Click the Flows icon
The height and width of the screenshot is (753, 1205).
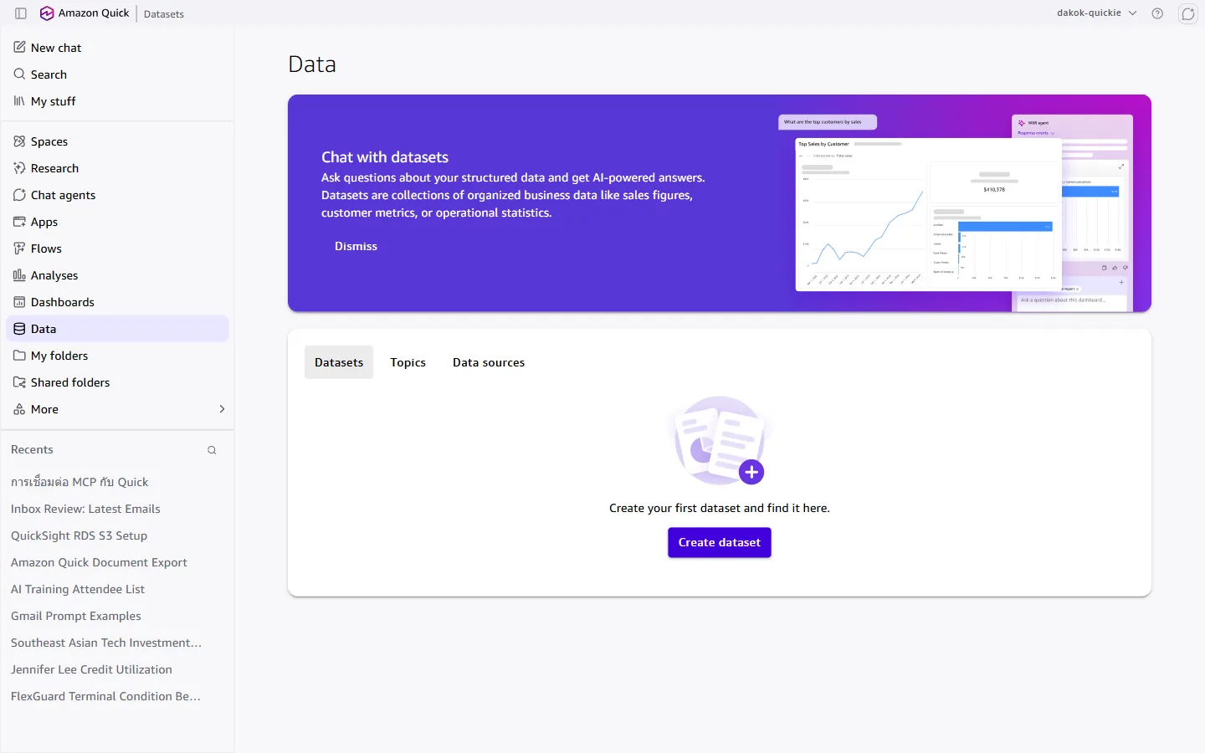19,248
